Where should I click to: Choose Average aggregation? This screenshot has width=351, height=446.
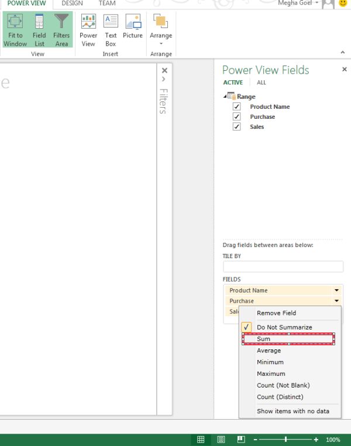click(x=290, y=351)
